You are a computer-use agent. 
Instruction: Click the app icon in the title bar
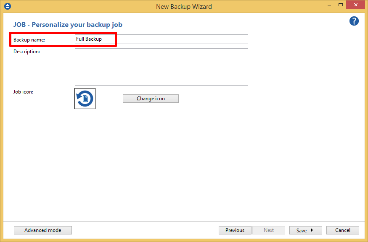pyautogui.click(x=7, y=6)
